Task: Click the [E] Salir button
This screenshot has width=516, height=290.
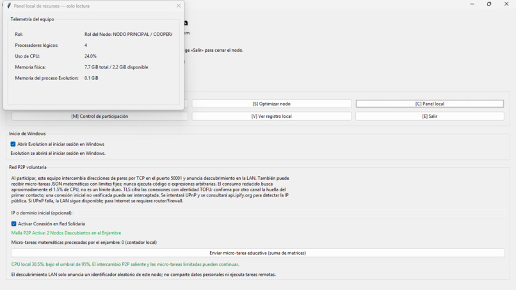Action: [x=430, y=117]
